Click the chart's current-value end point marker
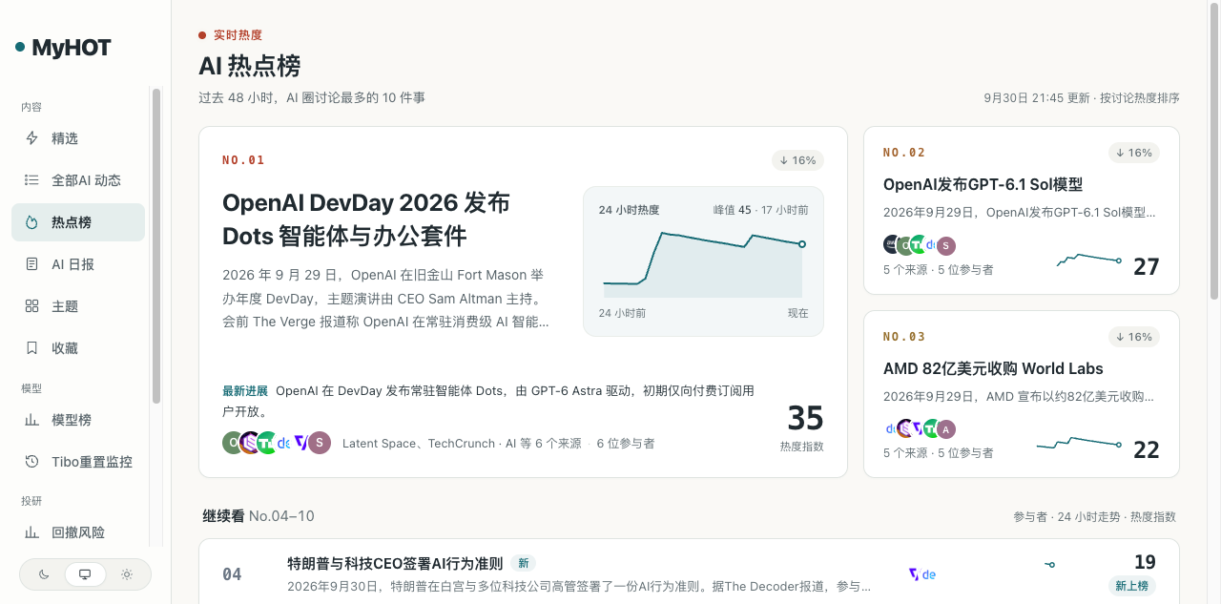 click(802, 244)
